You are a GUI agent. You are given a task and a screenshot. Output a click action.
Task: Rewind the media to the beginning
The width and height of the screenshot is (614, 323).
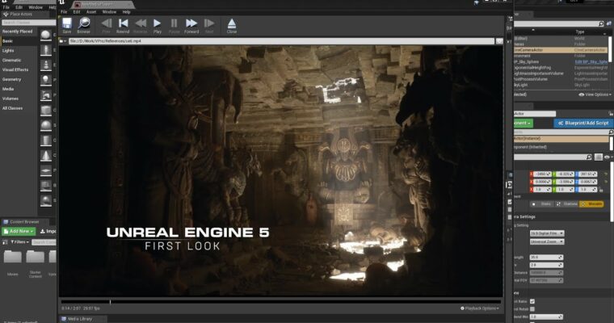(x=123, y=26)
